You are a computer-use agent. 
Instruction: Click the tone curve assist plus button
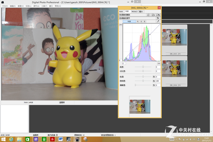(153, 15)
